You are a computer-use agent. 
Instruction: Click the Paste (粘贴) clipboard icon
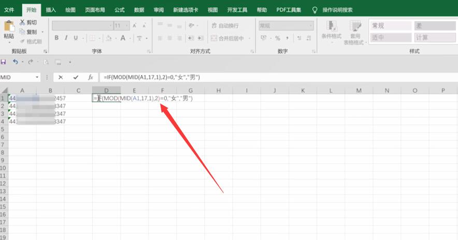coord(9,26)
